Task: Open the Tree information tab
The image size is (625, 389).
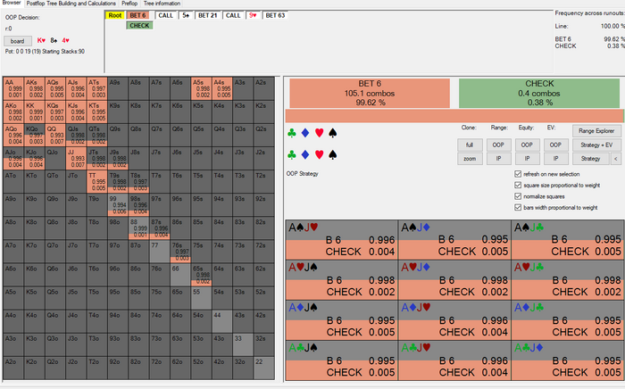Action: (162, 4)
